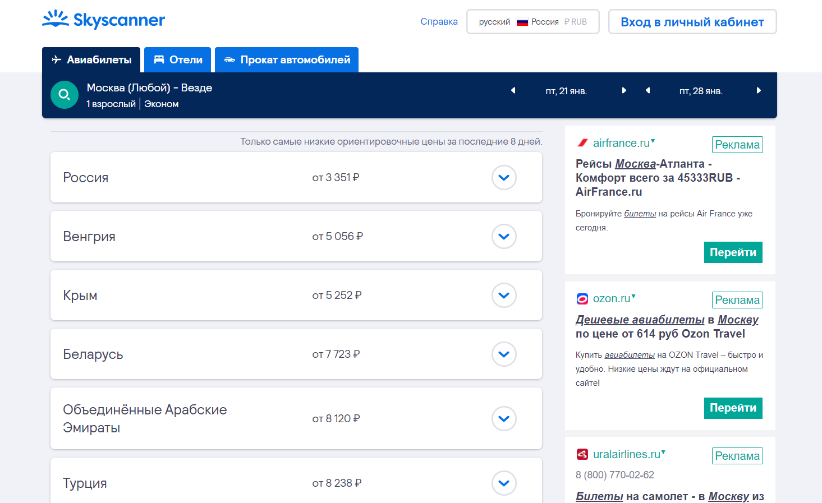This screenshot has height=503, width=822.
Task: Expand the Россия destination row
Action: [504, 177]
